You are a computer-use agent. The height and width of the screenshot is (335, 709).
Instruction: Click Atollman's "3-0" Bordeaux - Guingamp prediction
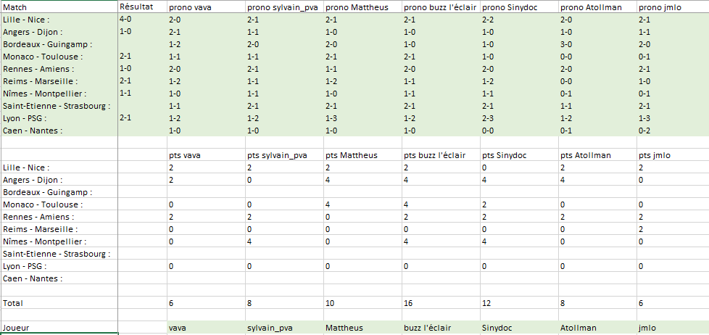567,44
